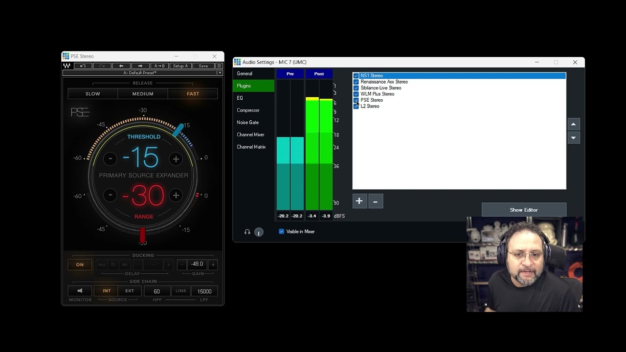Increase ducking gain with plus
626x352 pixels.
[213, 264]
